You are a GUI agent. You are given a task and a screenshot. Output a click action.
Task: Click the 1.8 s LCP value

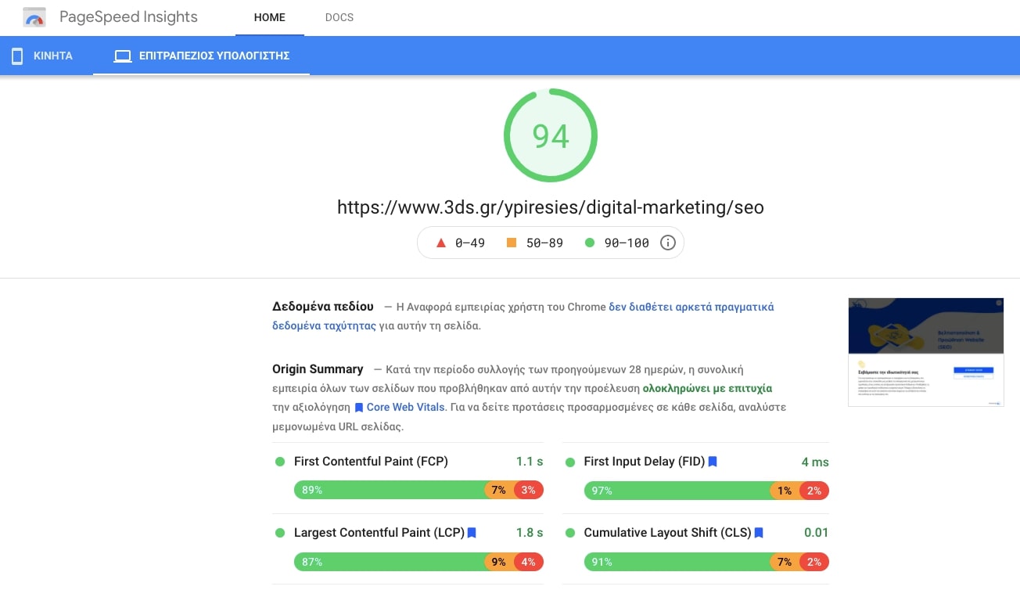(530, 533)
